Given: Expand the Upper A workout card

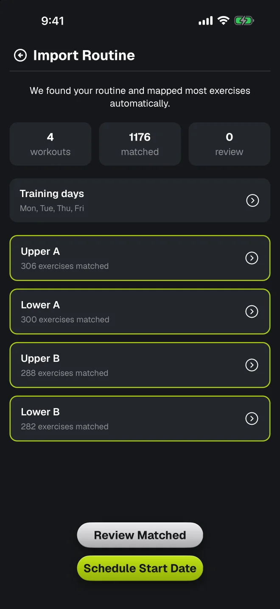Looking at the screenshot, I should coord(140,258).
